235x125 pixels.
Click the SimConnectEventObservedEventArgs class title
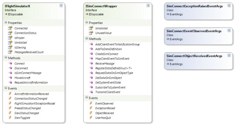[194, 31]
